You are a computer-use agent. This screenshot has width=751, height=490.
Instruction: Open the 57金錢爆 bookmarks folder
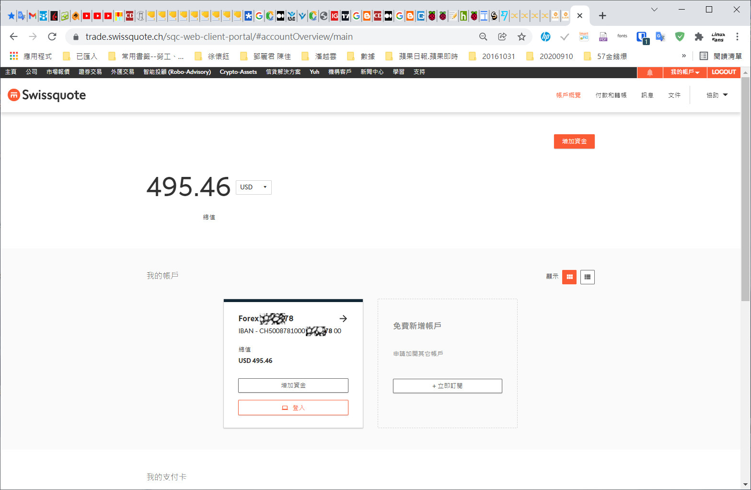click(x=605, y=56)
